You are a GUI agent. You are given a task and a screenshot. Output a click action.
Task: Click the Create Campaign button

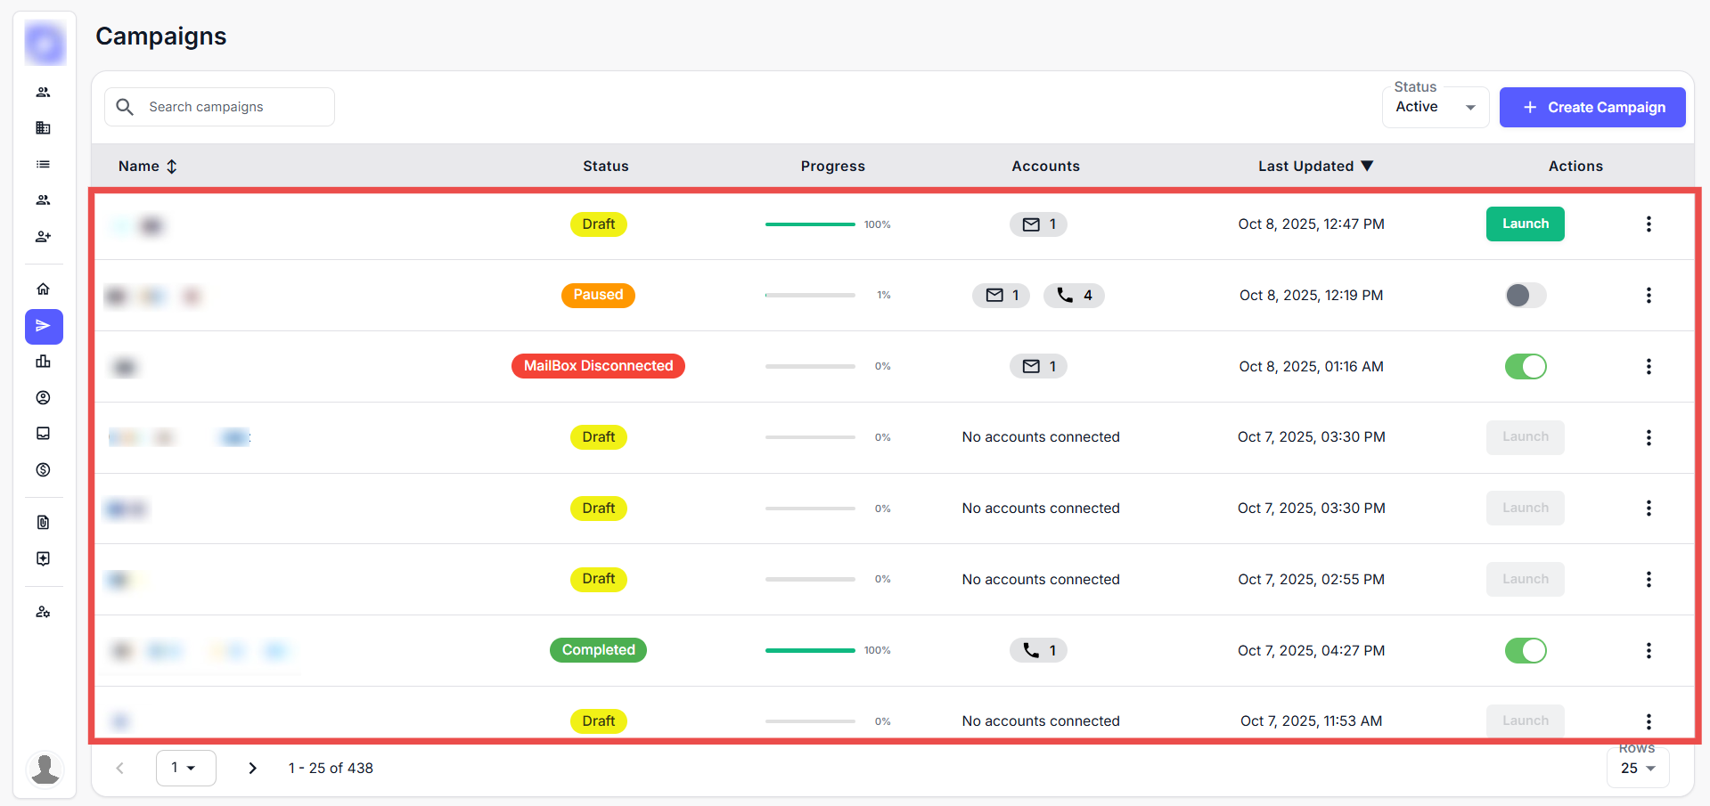pyautogui.click(x=1591, y=108)
